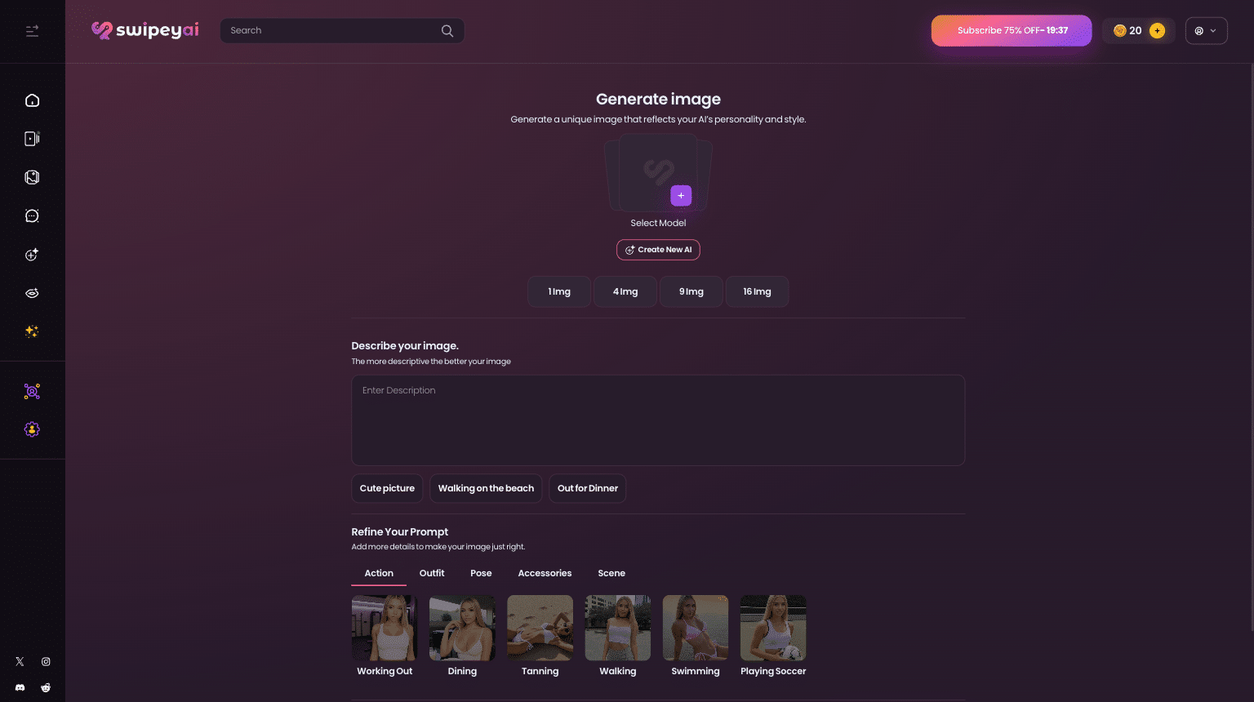Select the Walking action thumbnail

click(618, 628)
